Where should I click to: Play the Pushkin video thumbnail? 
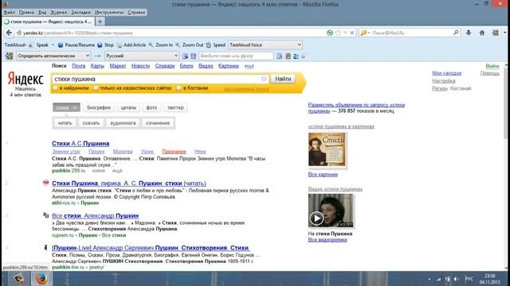(x=316, y=218)
